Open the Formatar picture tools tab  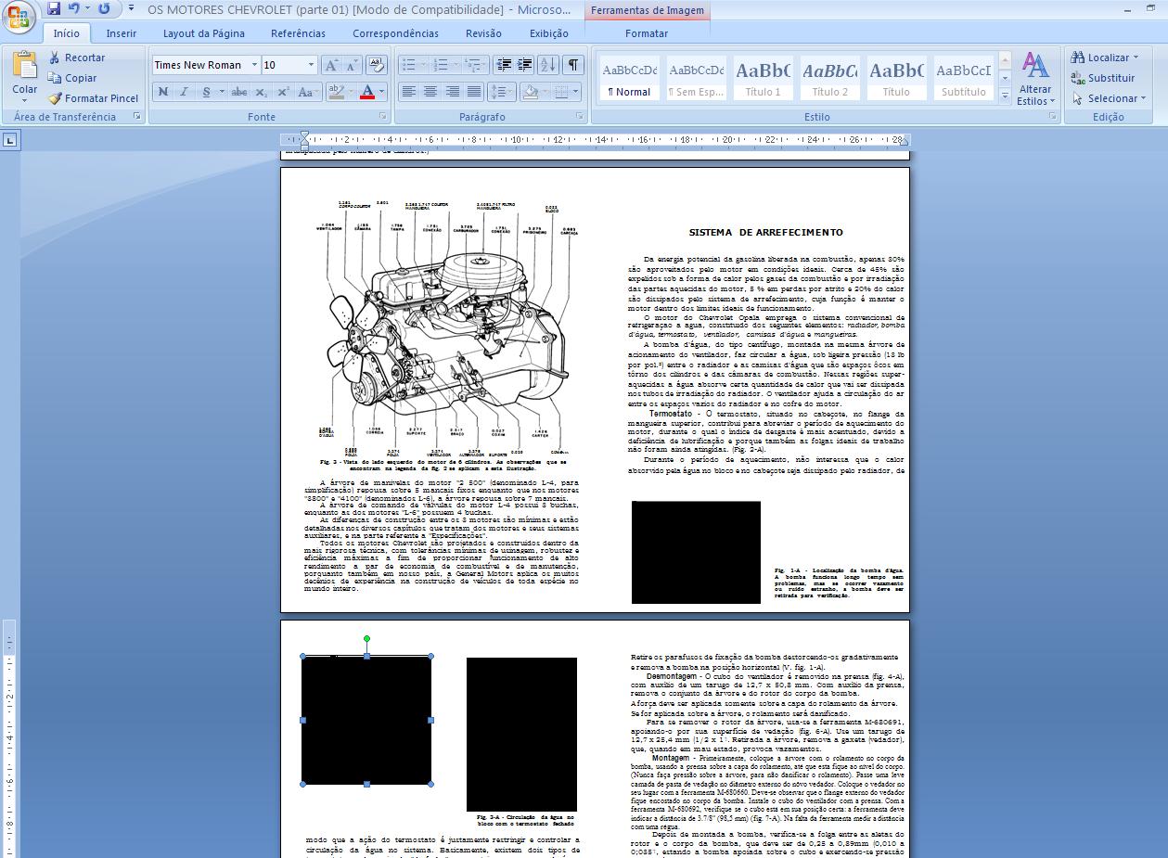coord(646,33)
